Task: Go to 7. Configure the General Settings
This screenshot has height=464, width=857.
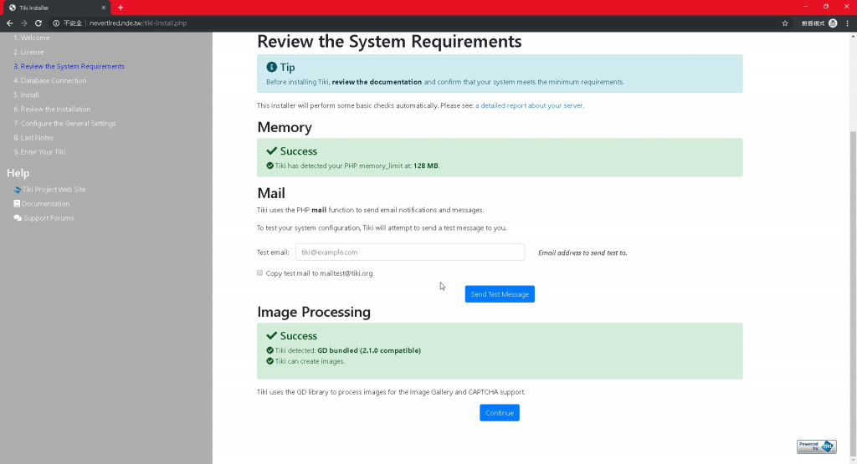Action: (x=64, y=124)
